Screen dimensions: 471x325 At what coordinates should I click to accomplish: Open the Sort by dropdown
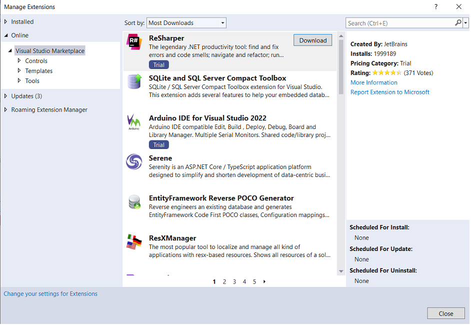click(x=186, y=23)
